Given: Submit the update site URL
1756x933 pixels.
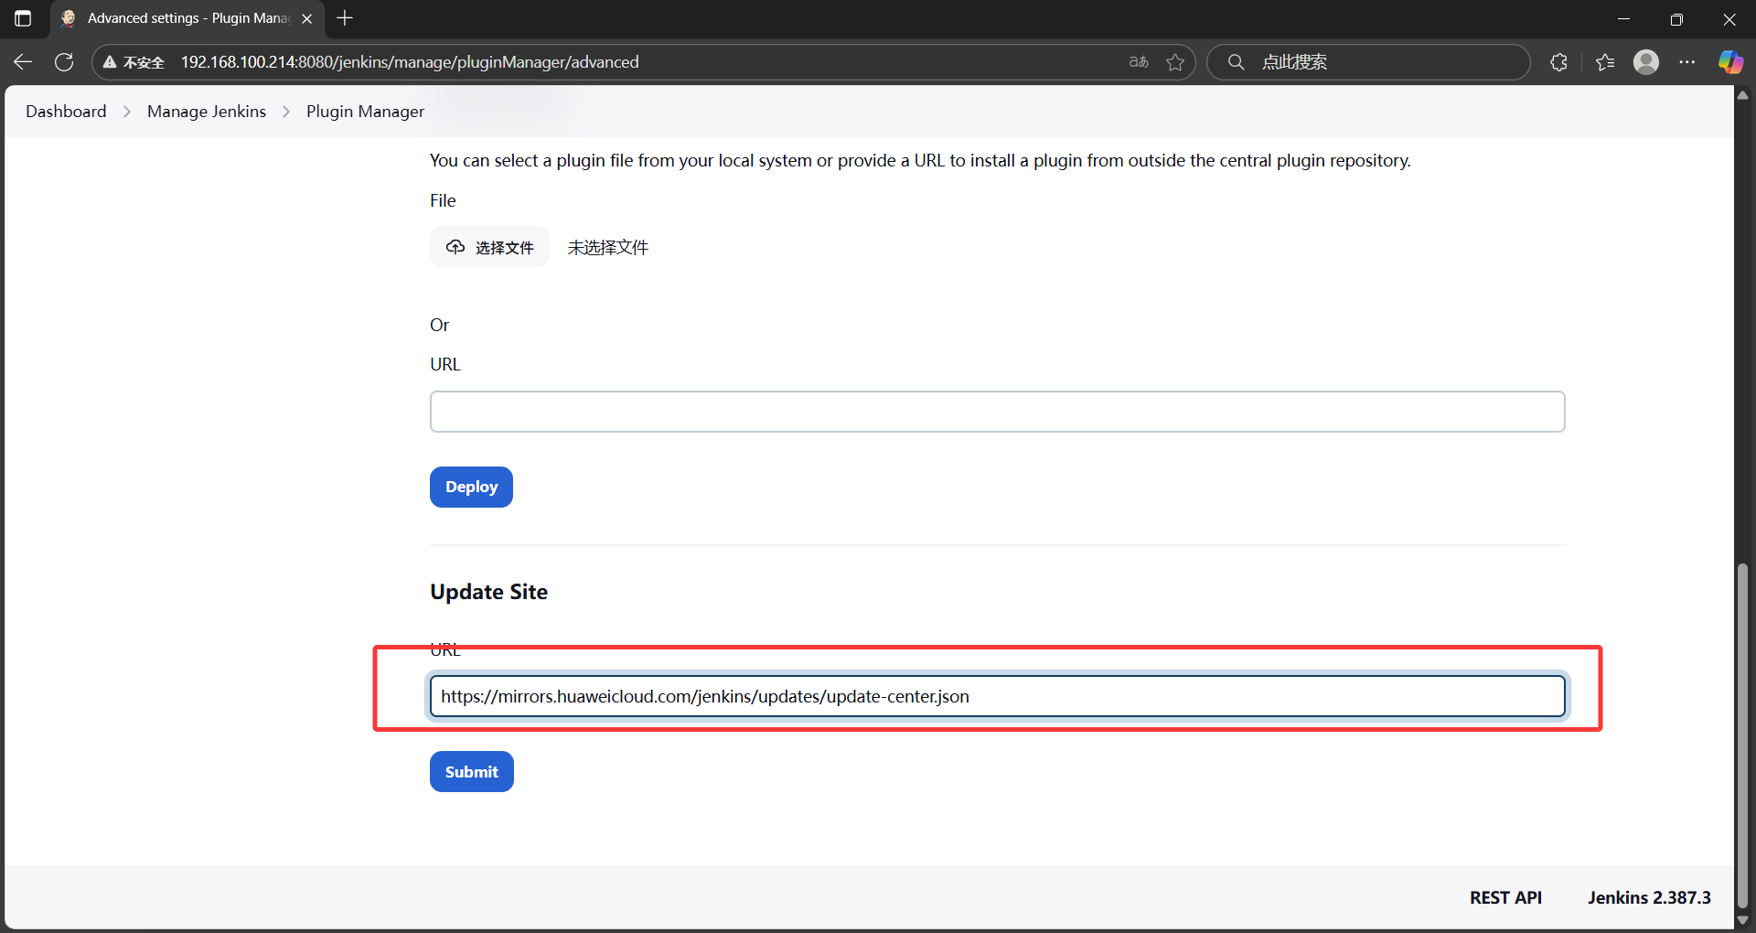Looking at the screenshot, I should [471, 772].
